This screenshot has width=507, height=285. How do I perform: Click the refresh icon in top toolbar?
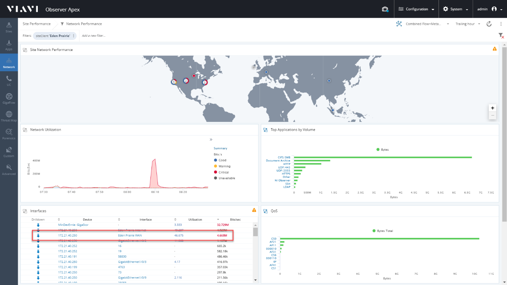[x=489, y=24]
